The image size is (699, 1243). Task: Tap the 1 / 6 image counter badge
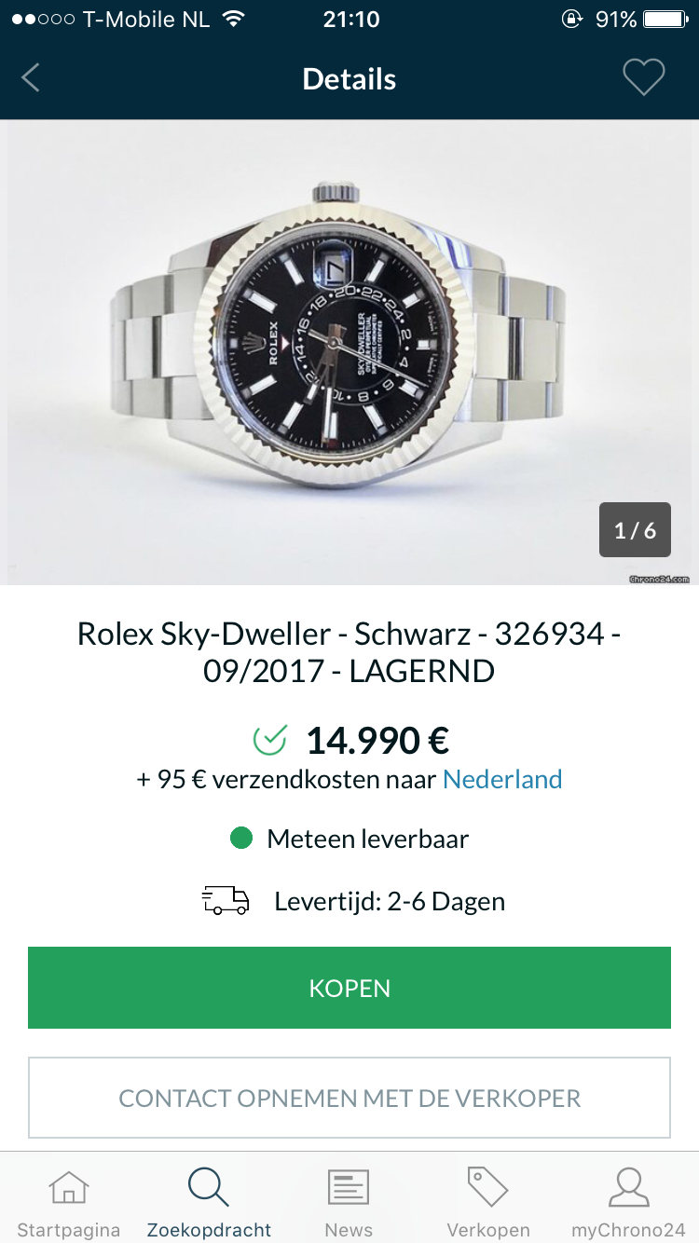tap(635, 530)
